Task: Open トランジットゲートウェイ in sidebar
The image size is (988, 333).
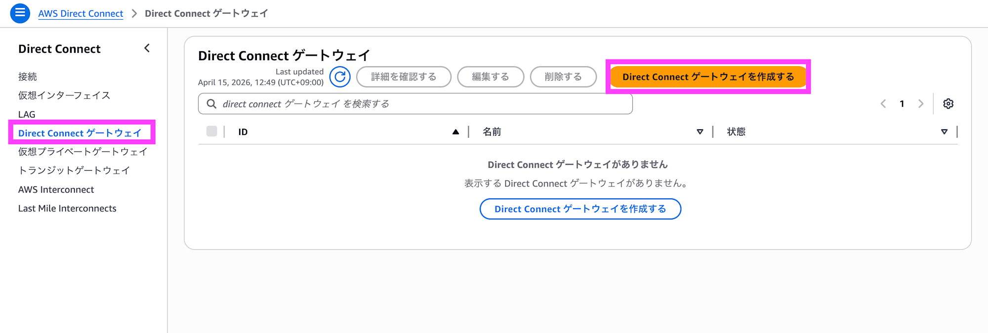Action: click(74, 170)
